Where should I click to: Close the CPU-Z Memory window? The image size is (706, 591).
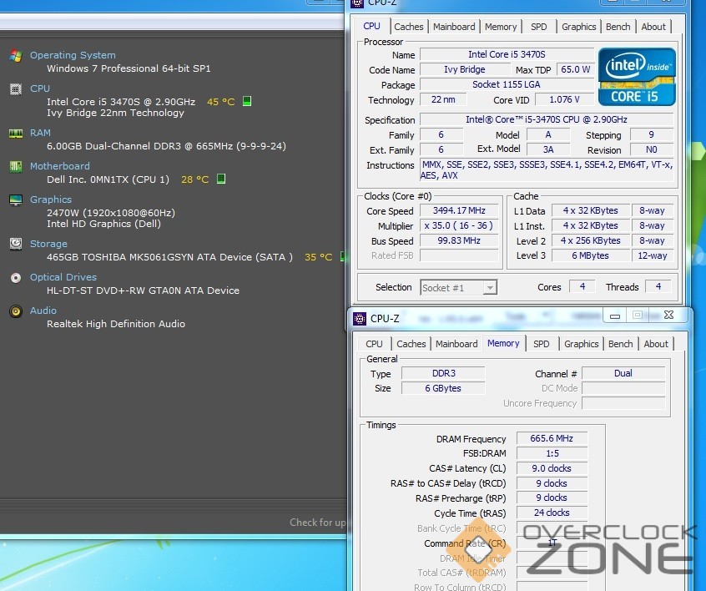[x=669, y=316]
